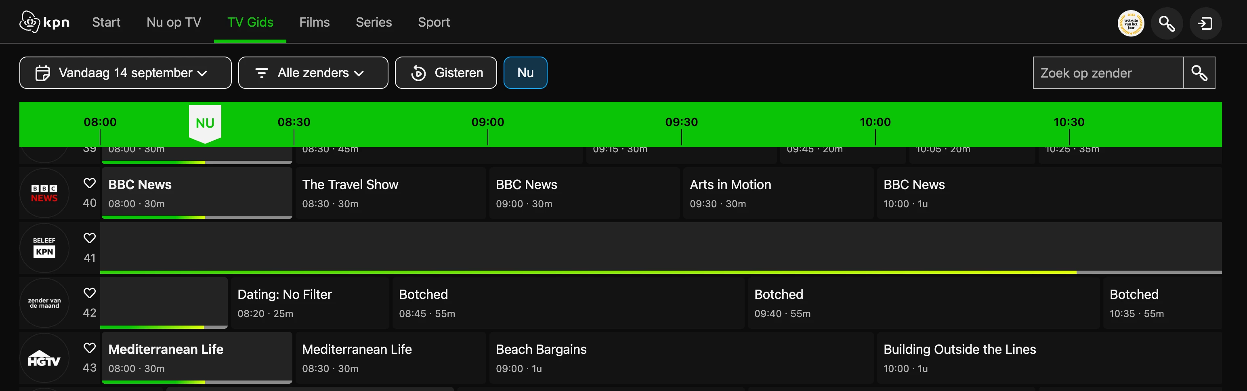
Task: Open the Beleef KPN channel logo
Action: tap(44, 248)
